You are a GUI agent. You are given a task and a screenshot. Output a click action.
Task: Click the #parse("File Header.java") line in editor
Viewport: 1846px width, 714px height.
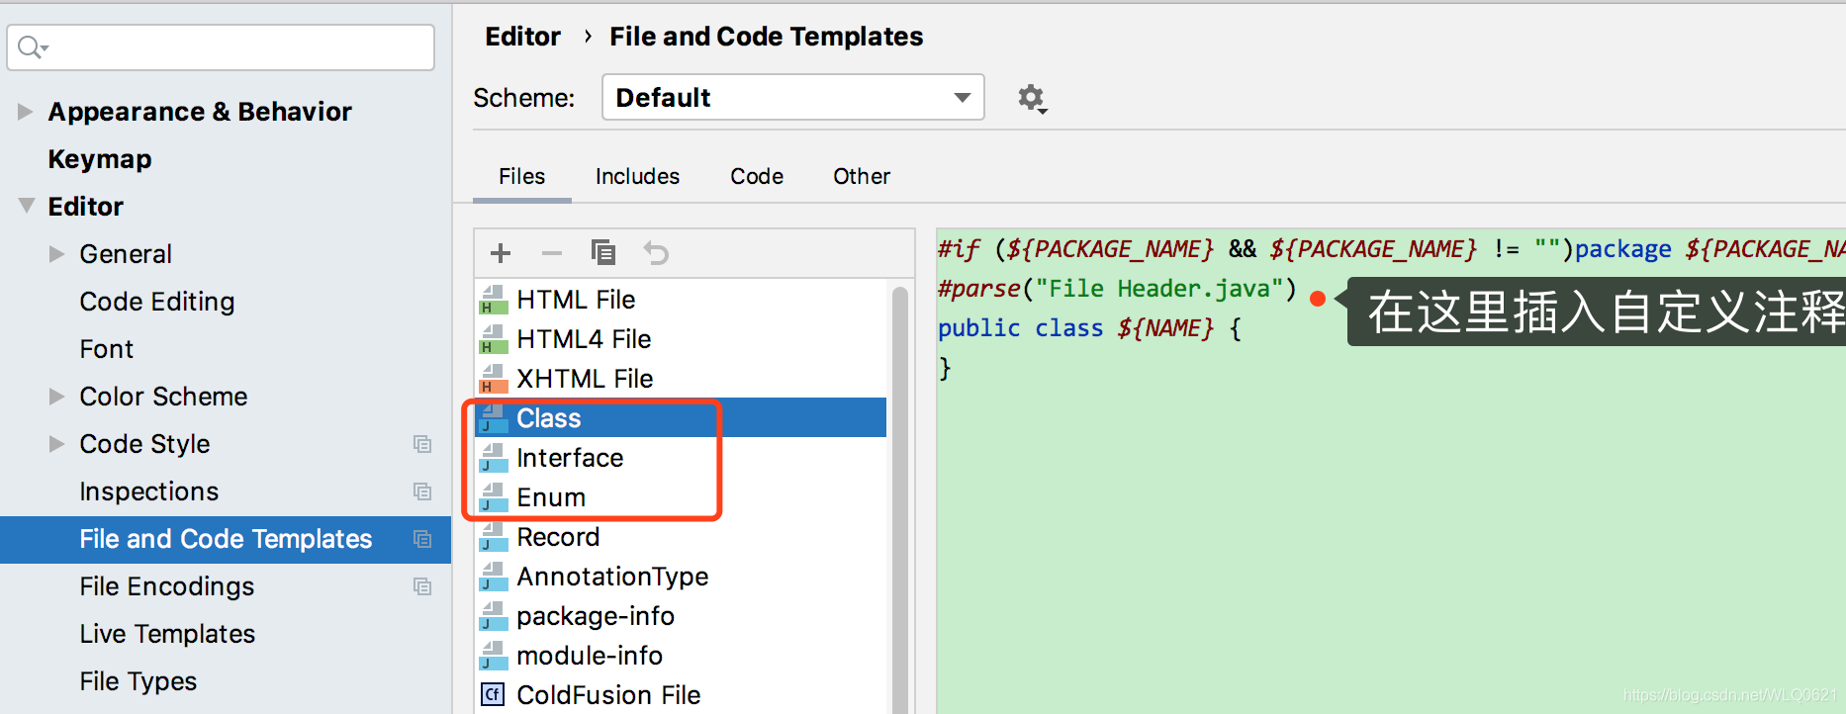[1117, 289]
